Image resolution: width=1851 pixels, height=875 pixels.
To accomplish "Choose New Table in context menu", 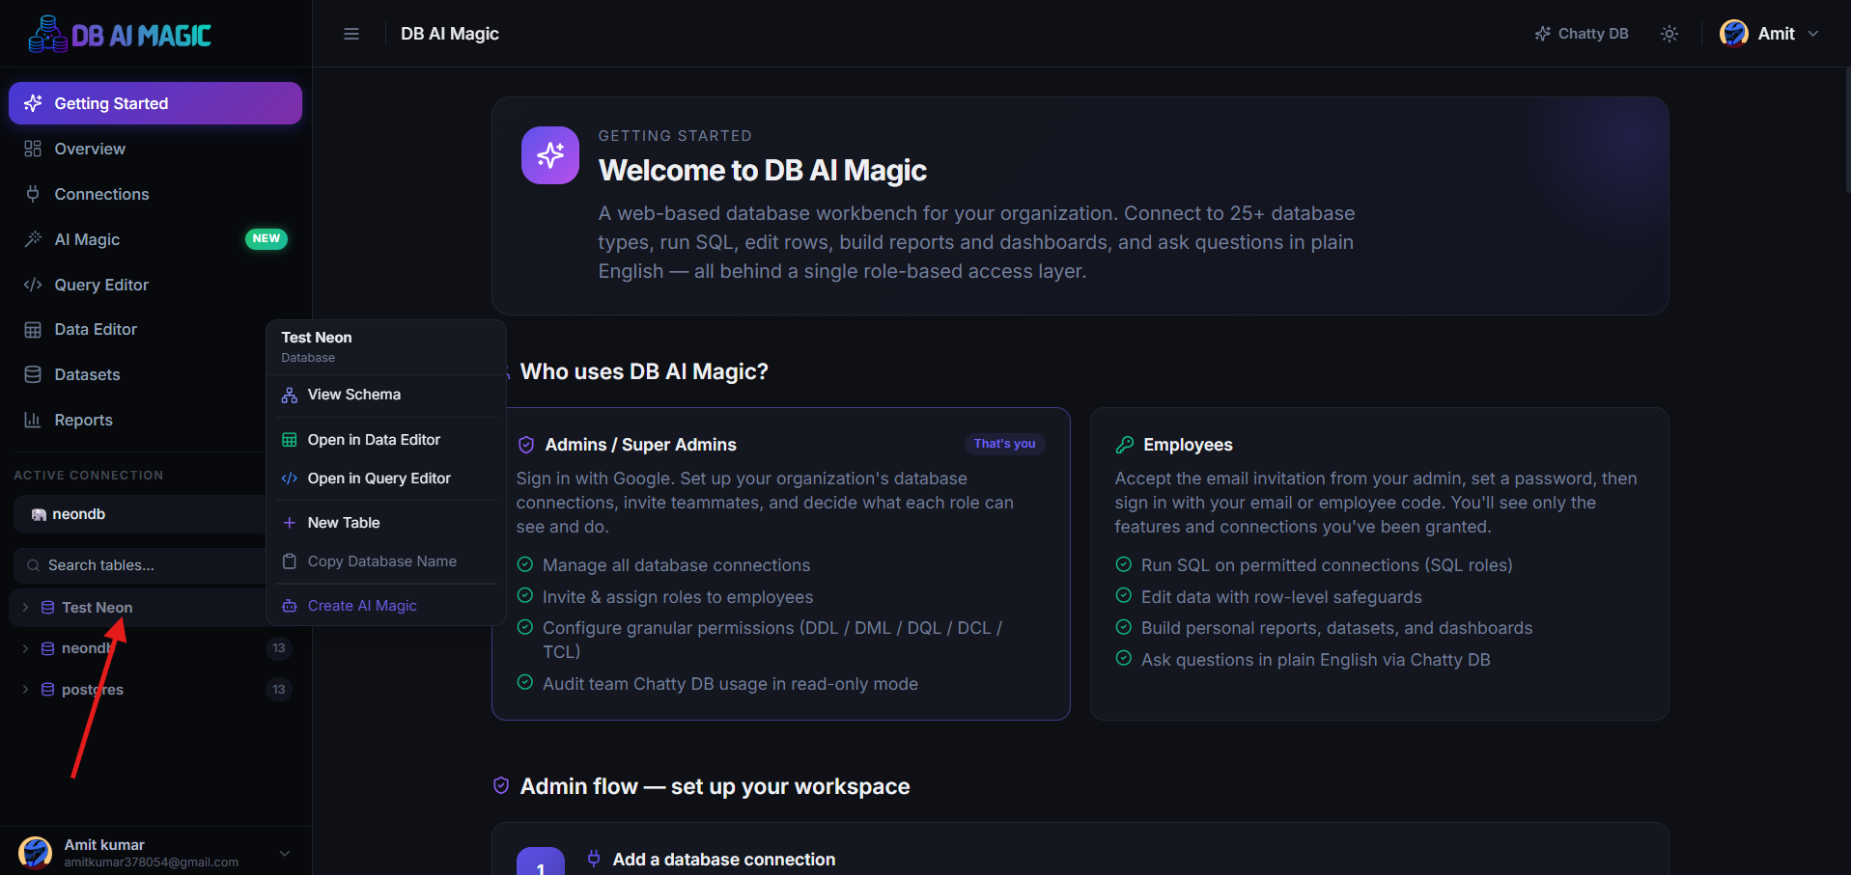I will (x=386, y=523).
